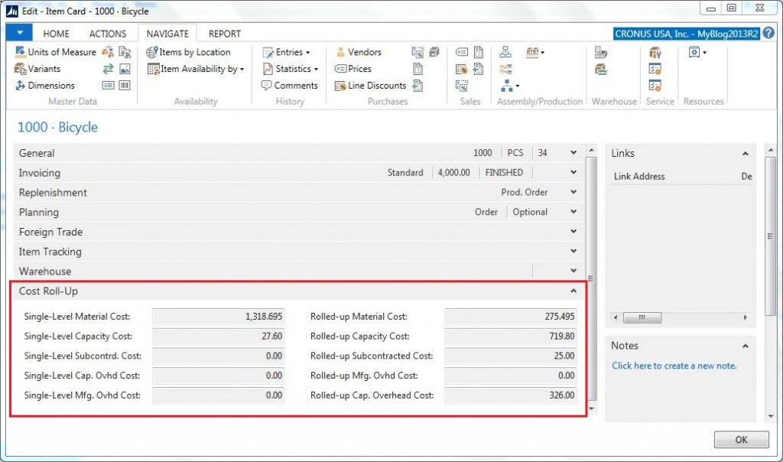Collapse the Notes FactBox
The image size is (783, 462).
[x=745, y=346]
